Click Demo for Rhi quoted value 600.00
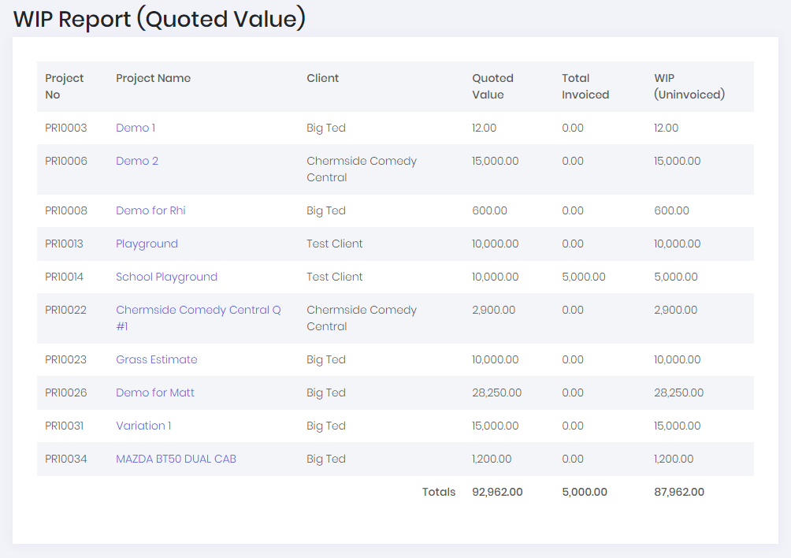This screenshot has height=558, width=791. pos(490,210)
